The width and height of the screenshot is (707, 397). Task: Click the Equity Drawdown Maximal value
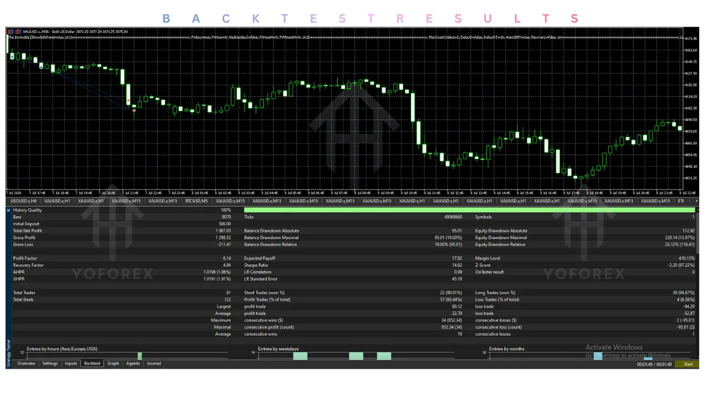point(680,238)
